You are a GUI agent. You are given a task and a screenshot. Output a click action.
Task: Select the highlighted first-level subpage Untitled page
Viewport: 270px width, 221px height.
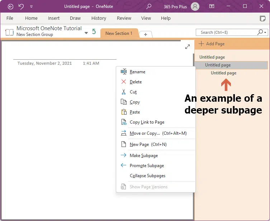point(231,65)
